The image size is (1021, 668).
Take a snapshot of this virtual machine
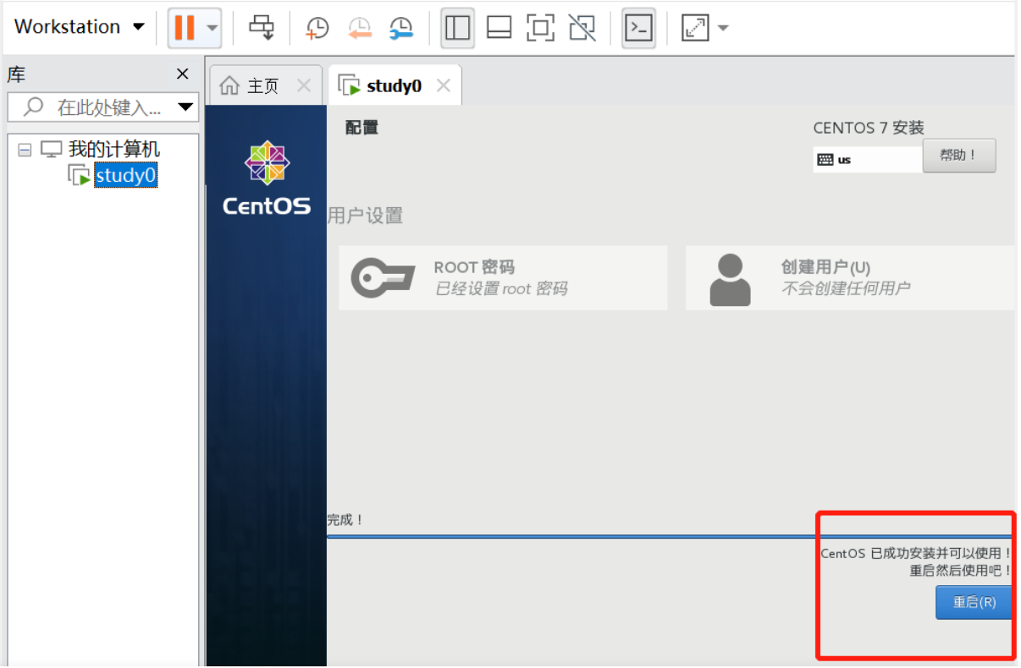[317, 28]
